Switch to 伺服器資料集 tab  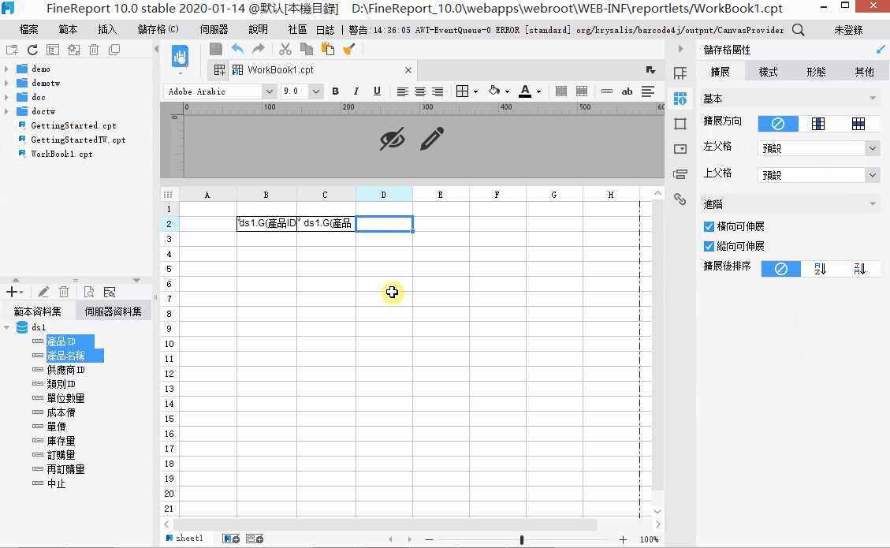point(113,311)
